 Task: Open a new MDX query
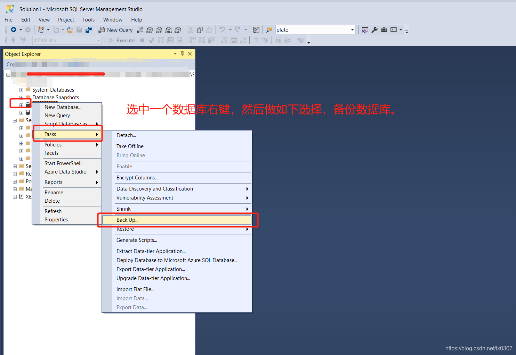[150, 30]
